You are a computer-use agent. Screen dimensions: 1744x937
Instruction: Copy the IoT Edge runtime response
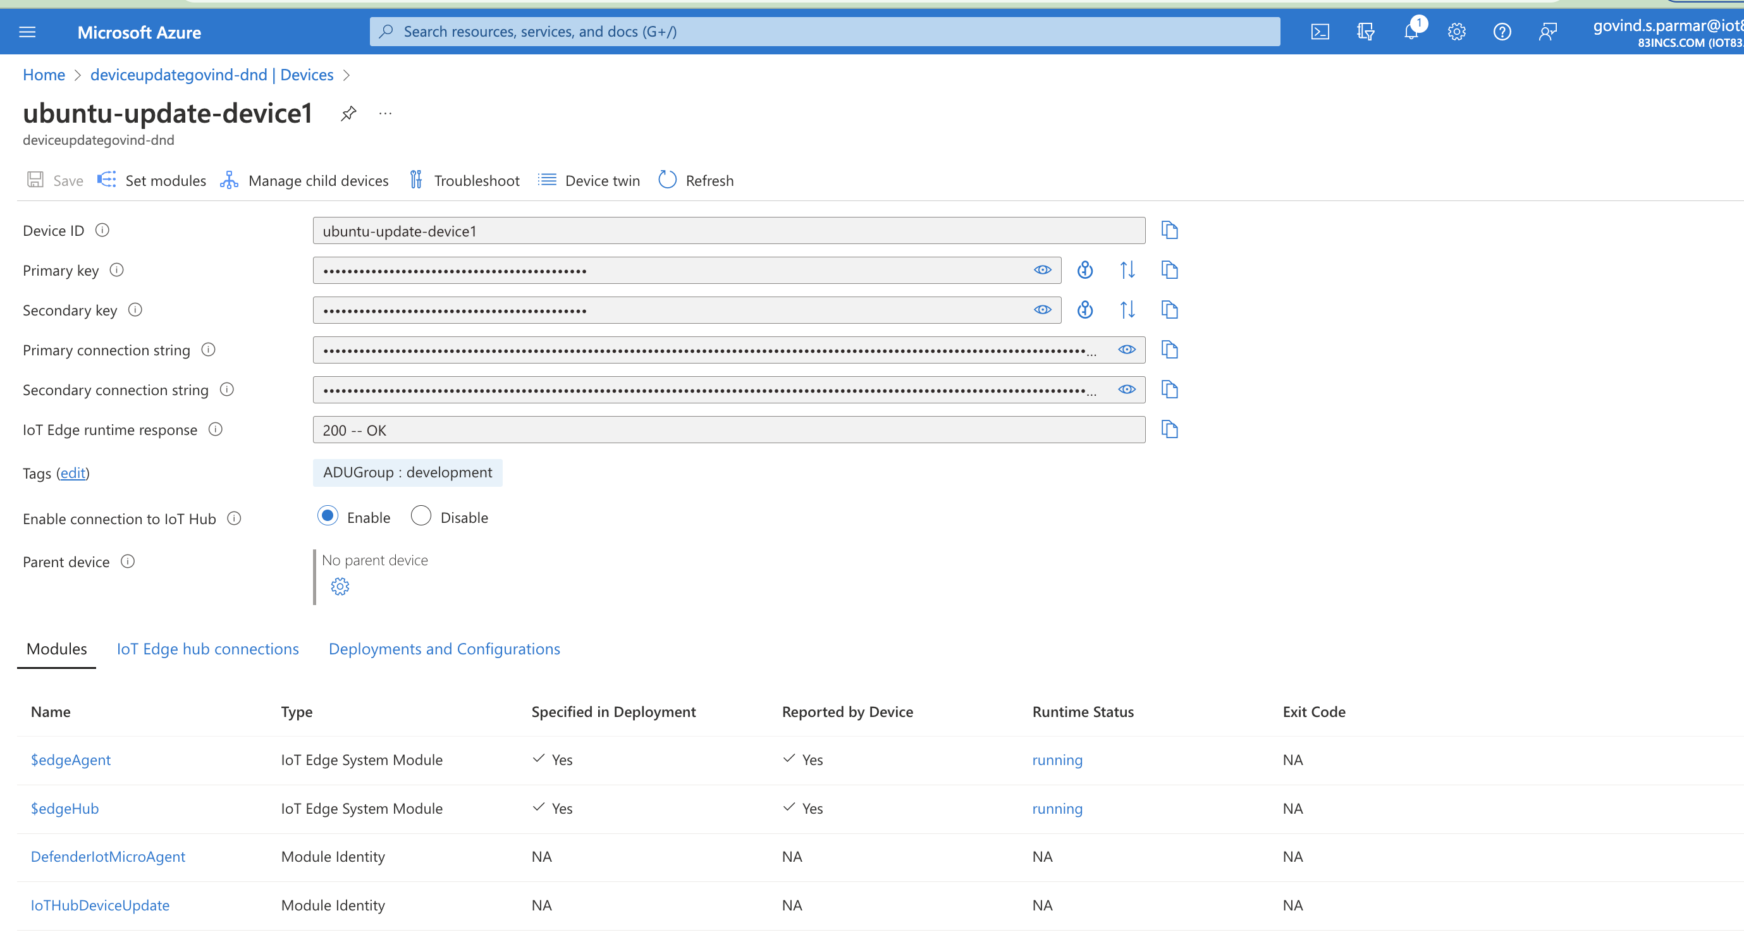(1169, 429)
